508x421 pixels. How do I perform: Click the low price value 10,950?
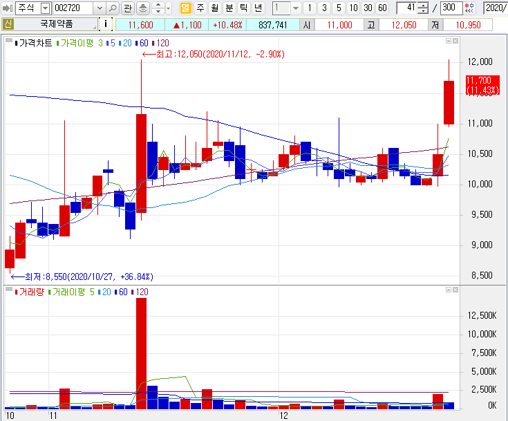point(468,25)
